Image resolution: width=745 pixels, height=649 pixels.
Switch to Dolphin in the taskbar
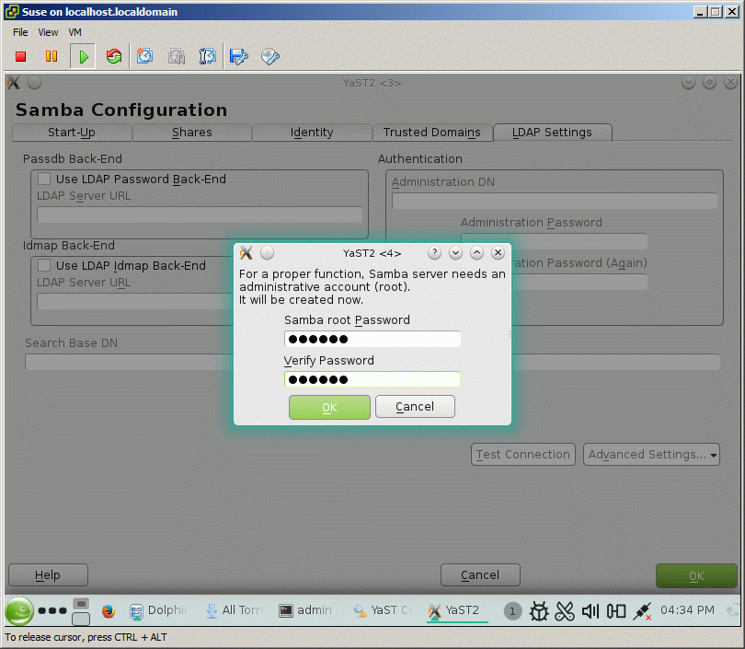pyautogui.click(x=160, y=610)
